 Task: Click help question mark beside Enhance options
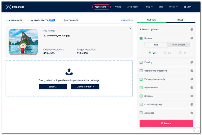tap(192, 30)
